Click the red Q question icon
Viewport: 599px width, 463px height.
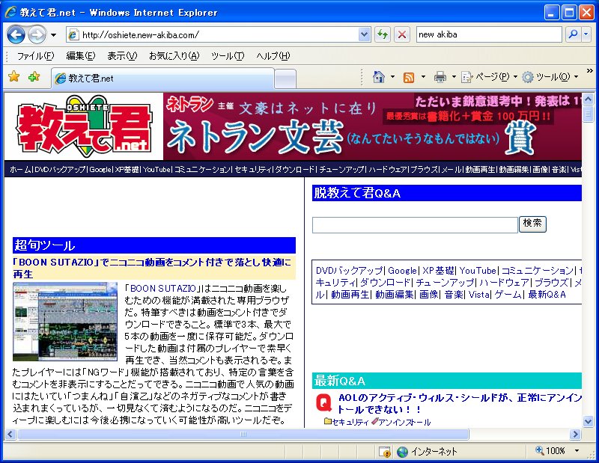pyautogui.click(x=324, y=403)
